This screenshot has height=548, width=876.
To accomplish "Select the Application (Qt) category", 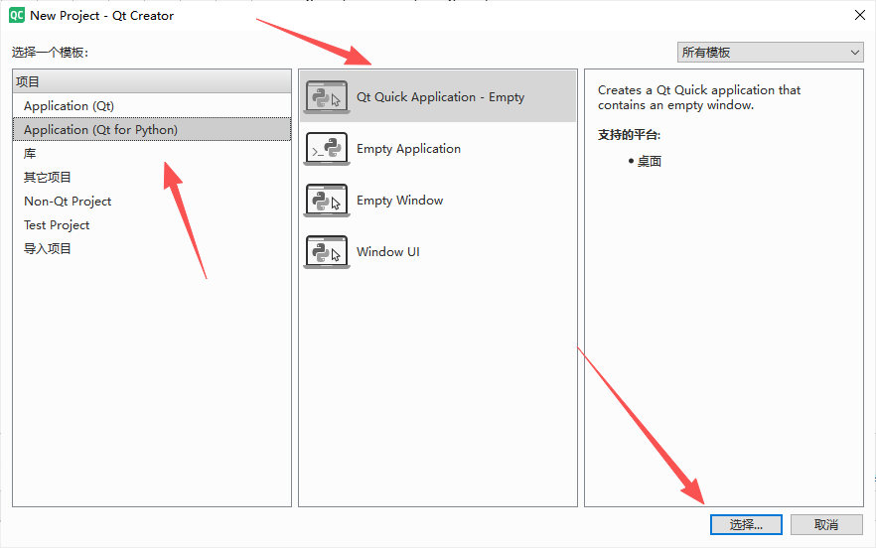I will (152, 105).
